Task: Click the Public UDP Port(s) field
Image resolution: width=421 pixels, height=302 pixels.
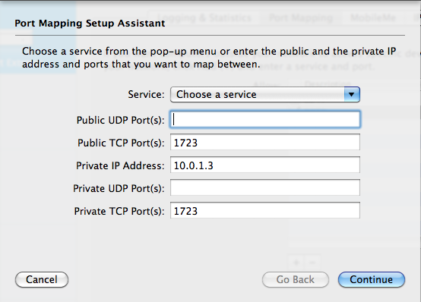Action: pos(265,119)
